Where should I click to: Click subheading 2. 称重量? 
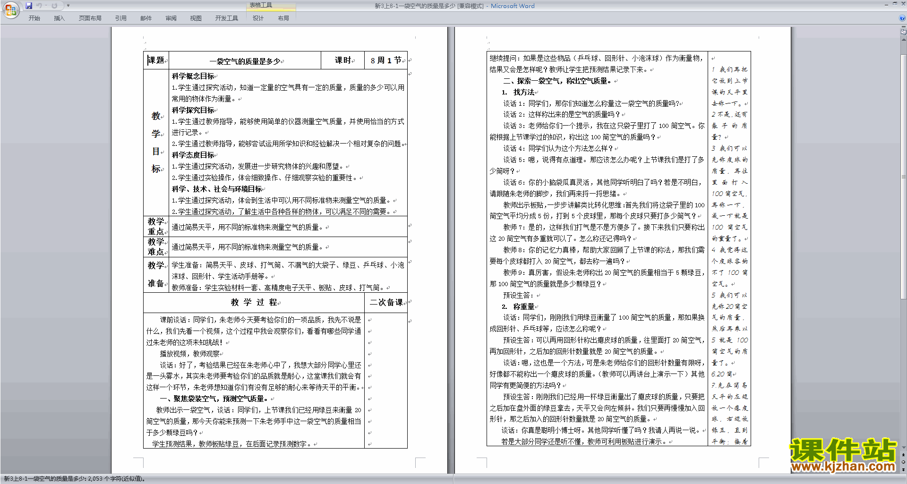(518, 306)
